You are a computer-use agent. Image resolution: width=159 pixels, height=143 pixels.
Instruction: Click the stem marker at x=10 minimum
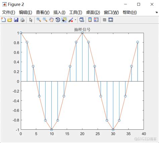(x=51, y=130)
